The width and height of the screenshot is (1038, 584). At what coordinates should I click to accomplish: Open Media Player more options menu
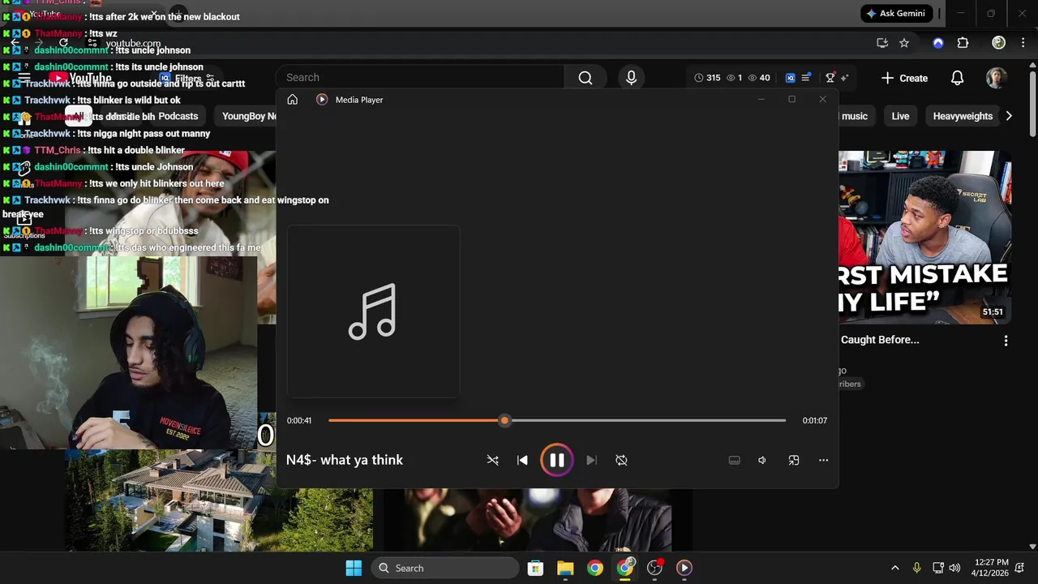823,460
